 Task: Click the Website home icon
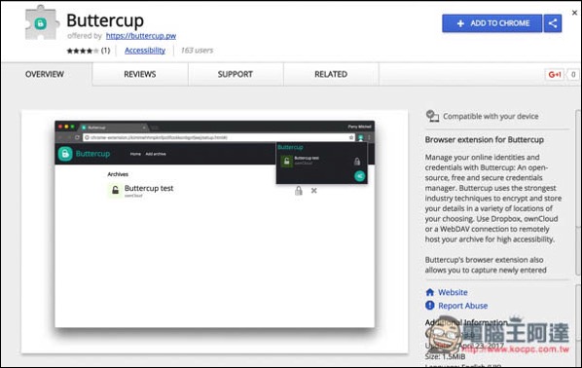[x=430, y=292]
